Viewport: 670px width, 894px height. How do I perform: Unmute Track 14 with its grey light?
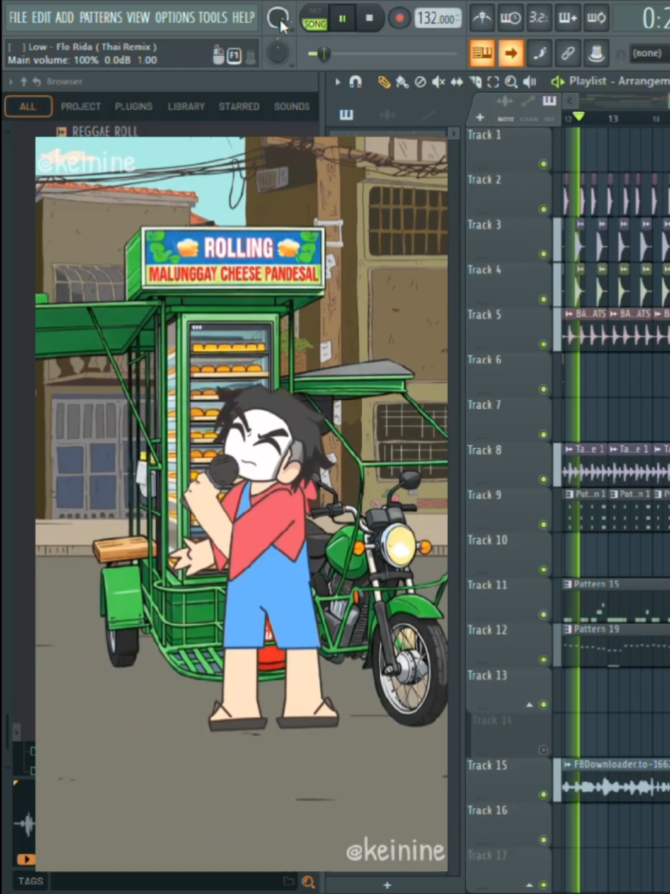(x=543, y=750)
